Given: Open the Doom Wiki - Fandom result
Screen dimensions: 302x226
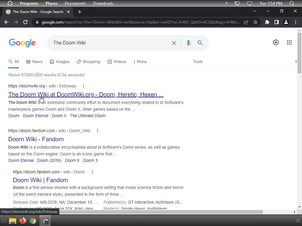Looking at the screenshot, I should coord(36,139).
